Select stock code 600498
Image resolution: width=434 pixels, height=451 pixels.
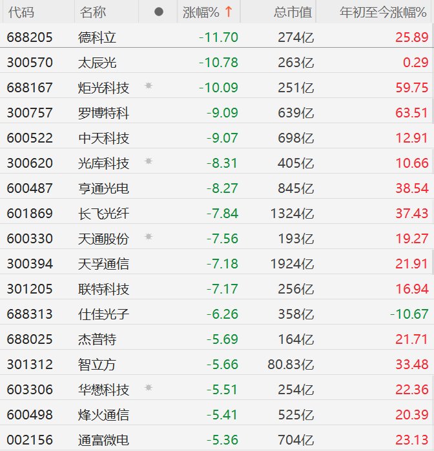[x=30, y=415]
